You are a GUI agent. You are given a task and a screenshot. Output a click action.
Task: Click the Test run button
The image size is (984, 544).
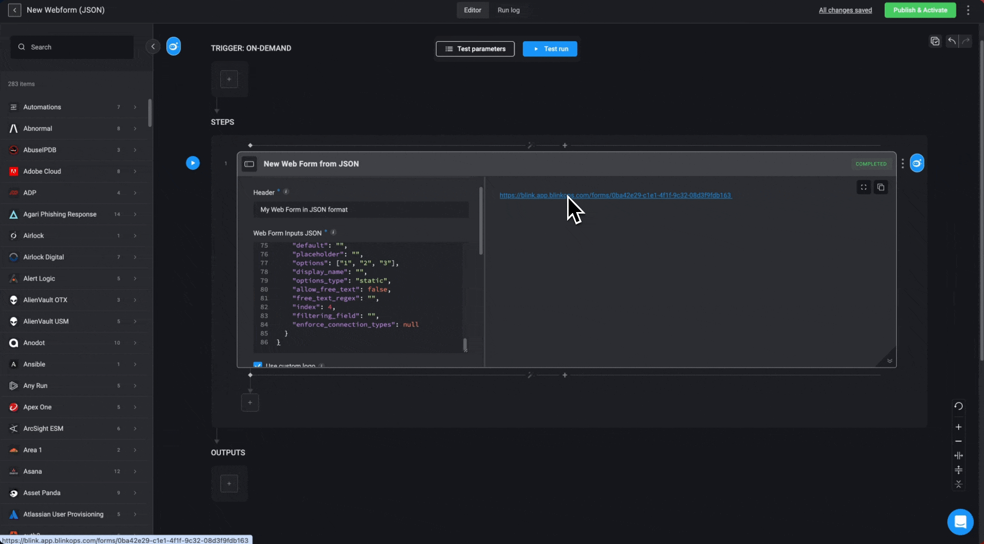point(549,48)
